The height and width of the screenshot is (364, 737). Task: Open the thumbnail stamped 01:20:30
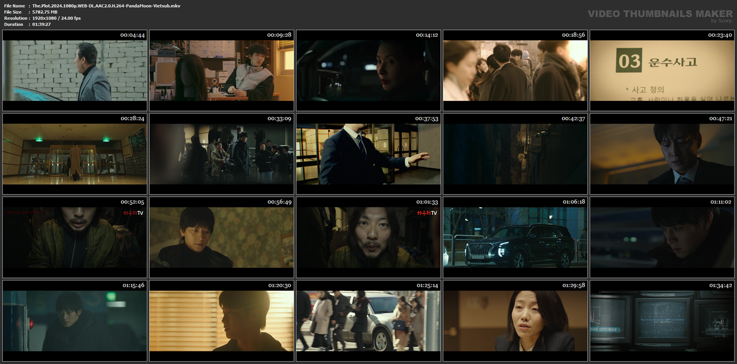[x=222, y=321]
